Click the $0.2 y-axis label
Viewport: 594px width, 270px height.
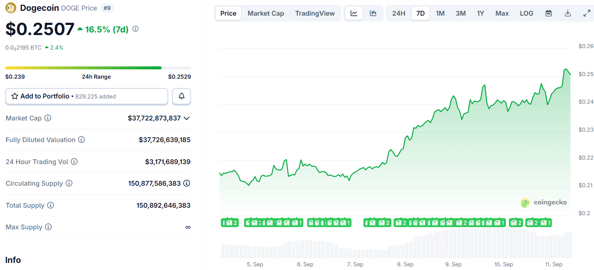tap(584, 213)
